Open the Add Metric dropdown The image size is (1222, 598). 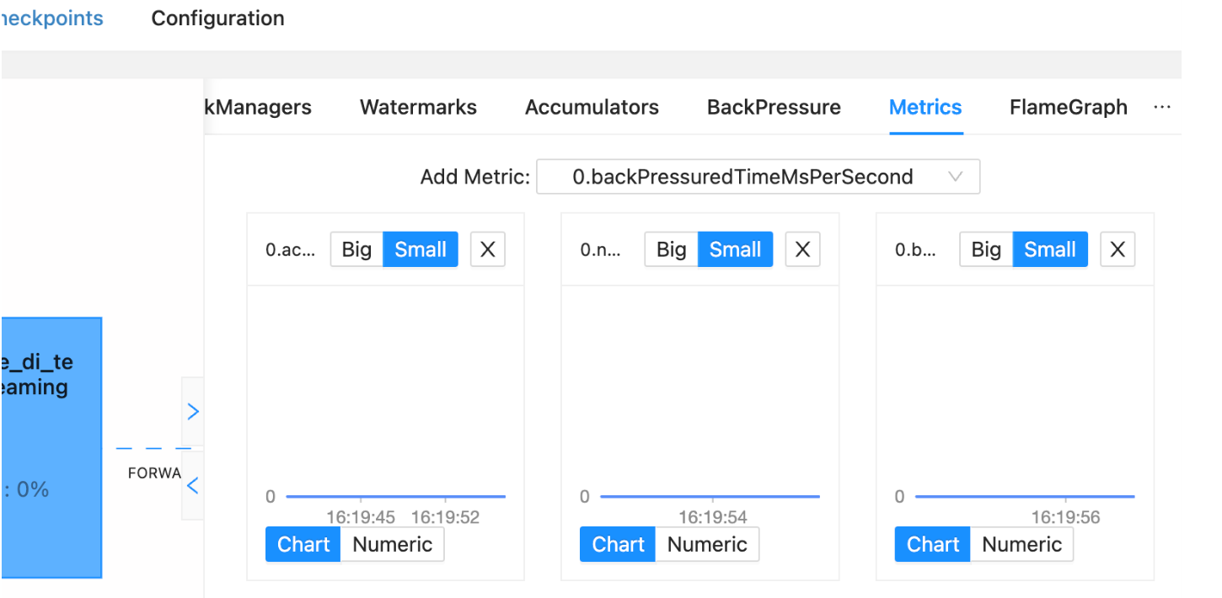pyautogui.click(x=758, y=177)
